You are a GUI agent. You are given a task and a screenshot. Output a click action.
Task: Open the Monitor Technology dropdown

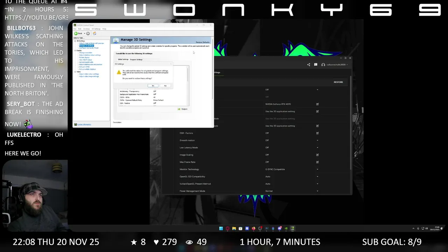point(317,169)
